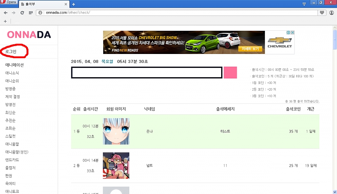
Task: Open the tab list menu icon
Action: click(304, 4)
